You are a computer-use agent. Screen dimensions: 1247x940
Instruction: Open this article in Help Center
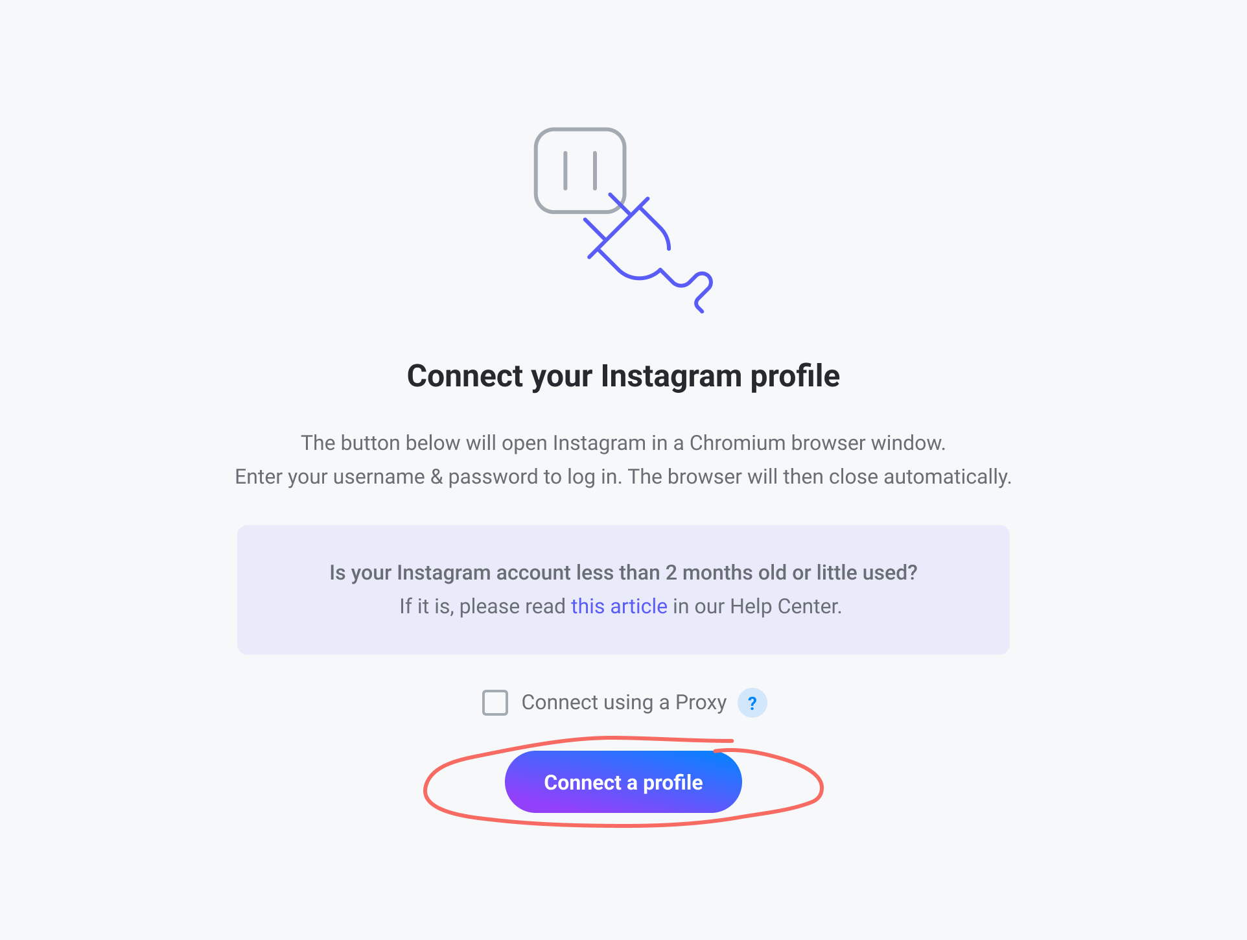click(x=619, y=605)
